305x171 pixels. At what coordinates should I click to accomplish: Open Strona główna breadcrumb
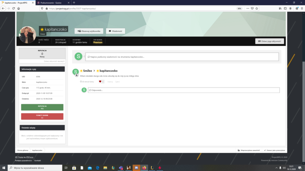click(x=23, y=150)
